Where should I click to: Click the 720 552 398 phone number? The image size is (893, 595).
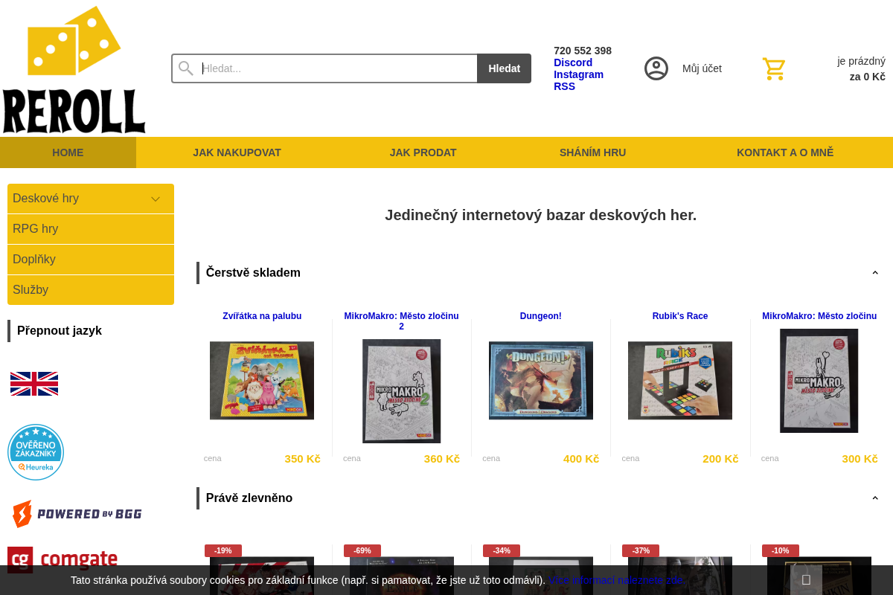tap(583, 51)
